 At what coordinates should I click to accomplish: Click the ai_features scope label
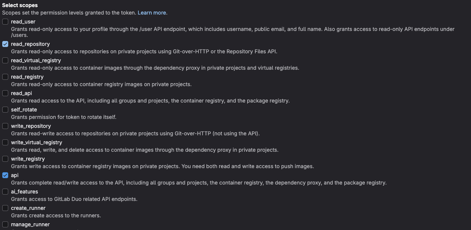(24, 192)
